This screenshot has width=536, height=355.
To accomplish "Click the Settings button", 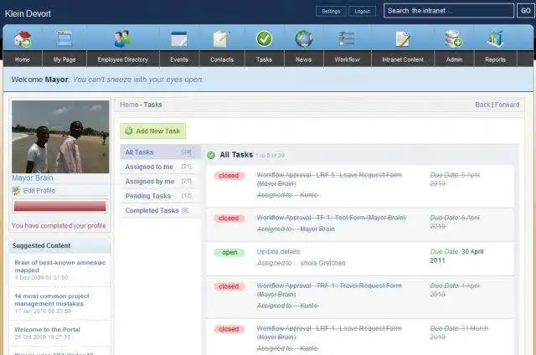I will [331, 11].
